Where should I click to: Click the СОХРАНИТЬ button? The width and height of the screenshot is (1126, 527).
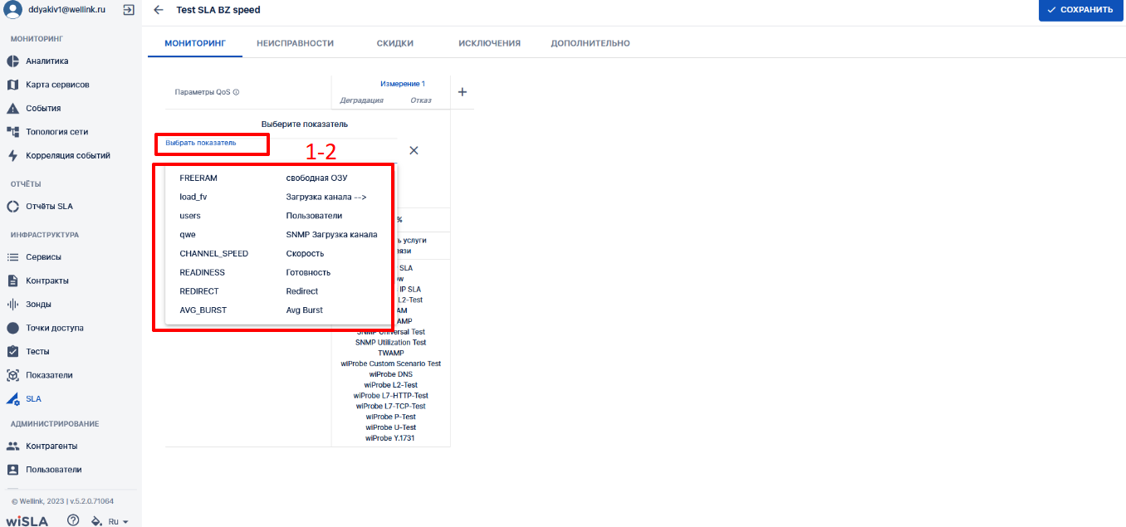[1080, 10]
